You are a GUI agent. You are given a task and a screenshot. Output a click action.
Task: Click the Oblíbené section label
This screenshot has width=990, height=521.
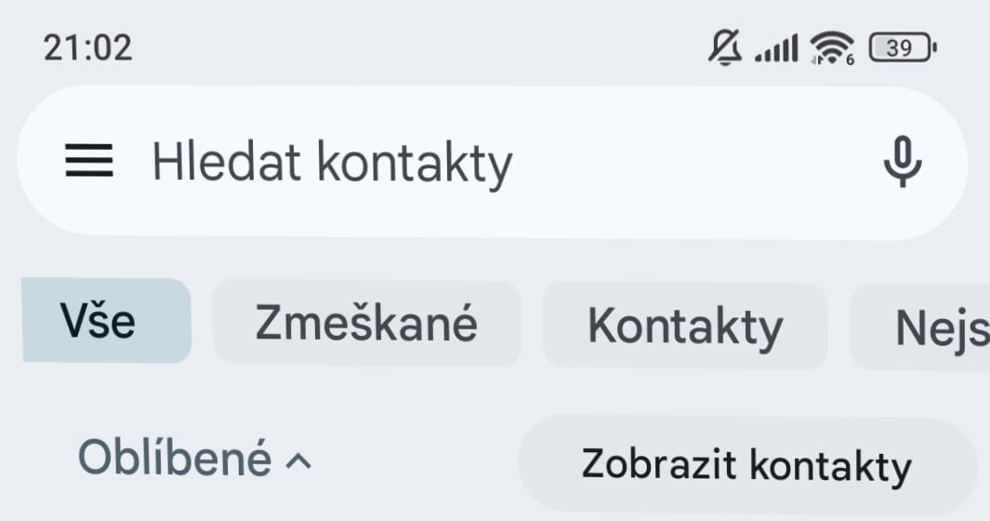point(175,459)
